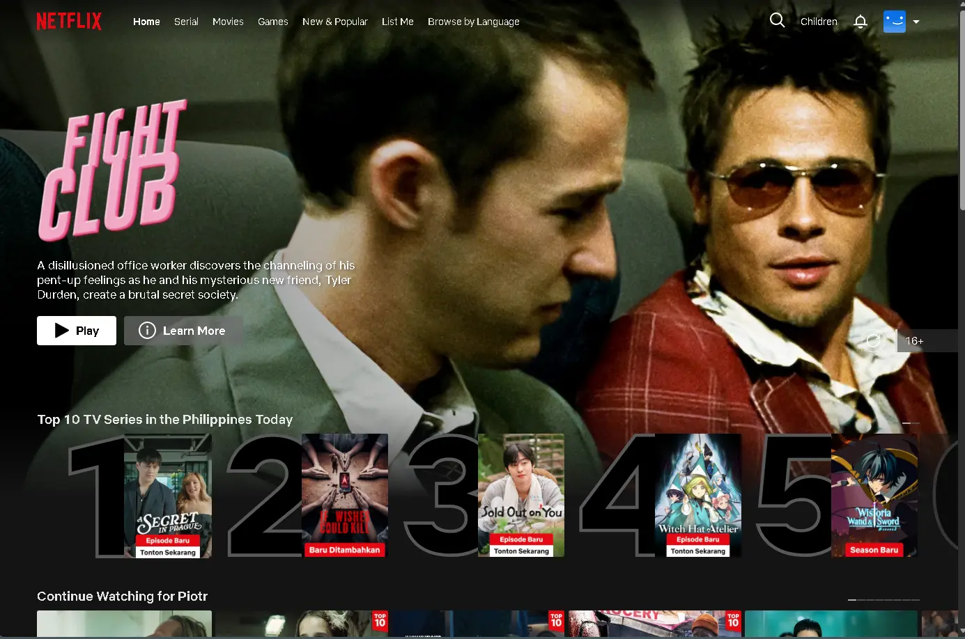Open the Wistoria Wand & Sword poster
965x639 pixels.
coord(874,496)
